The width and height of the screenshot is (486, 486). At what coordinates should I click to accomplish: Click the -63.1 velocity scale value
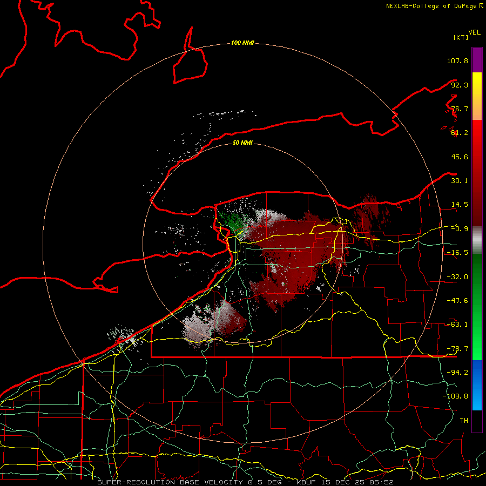[x=457, y=325]
